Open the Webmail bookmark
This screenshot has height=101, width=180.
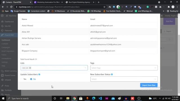pyautogui.click(x=128, y=11)
